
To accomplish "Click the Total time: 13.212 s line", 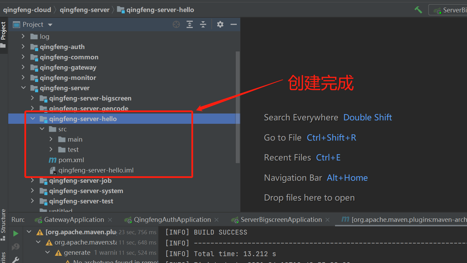I will (221, 254).
